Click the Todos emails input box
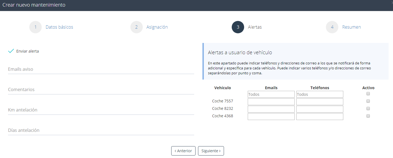Image resolution: width=393 pixels, height=158 pixels. 271,94
